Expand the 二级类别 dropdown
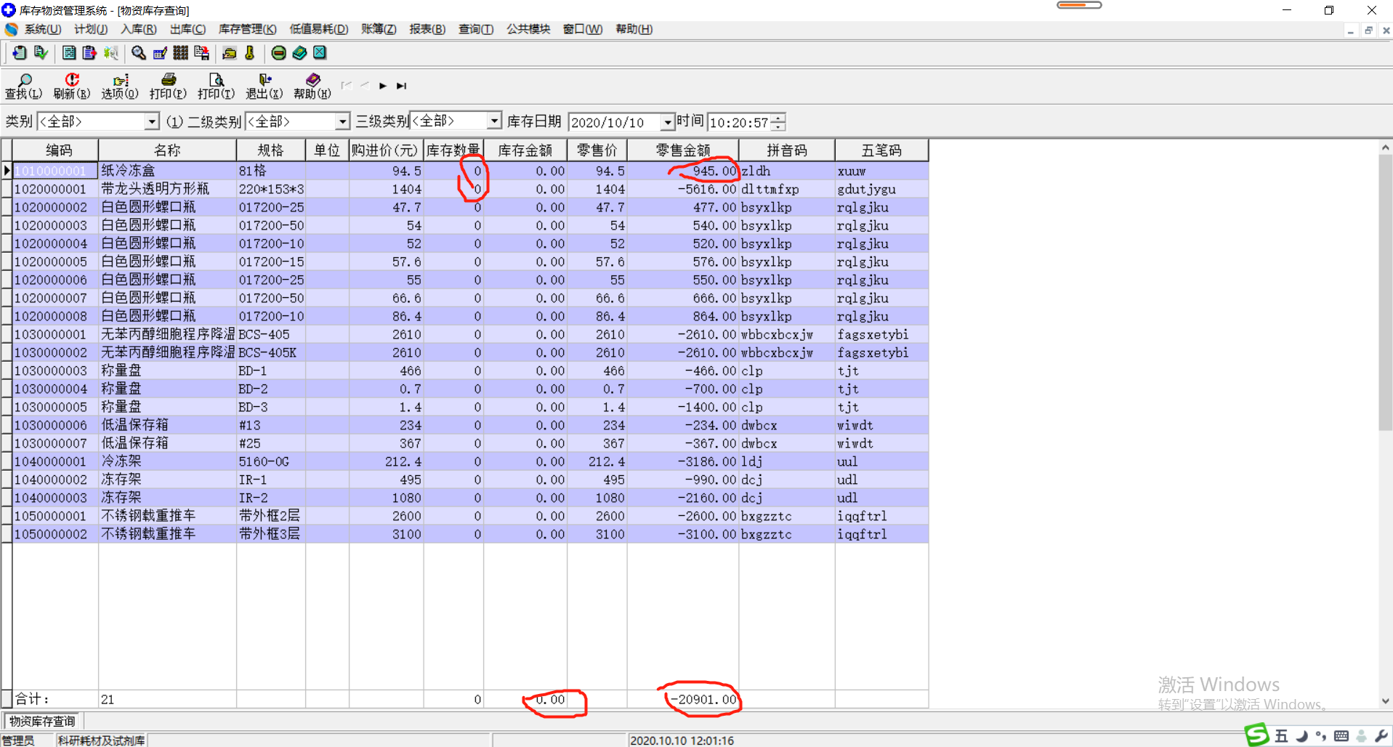 coord(342,121)
